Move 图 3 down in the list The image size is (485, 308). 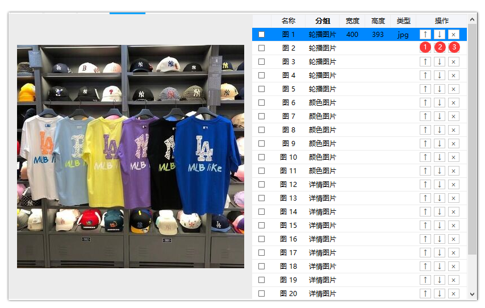click(x=439, y=61)
